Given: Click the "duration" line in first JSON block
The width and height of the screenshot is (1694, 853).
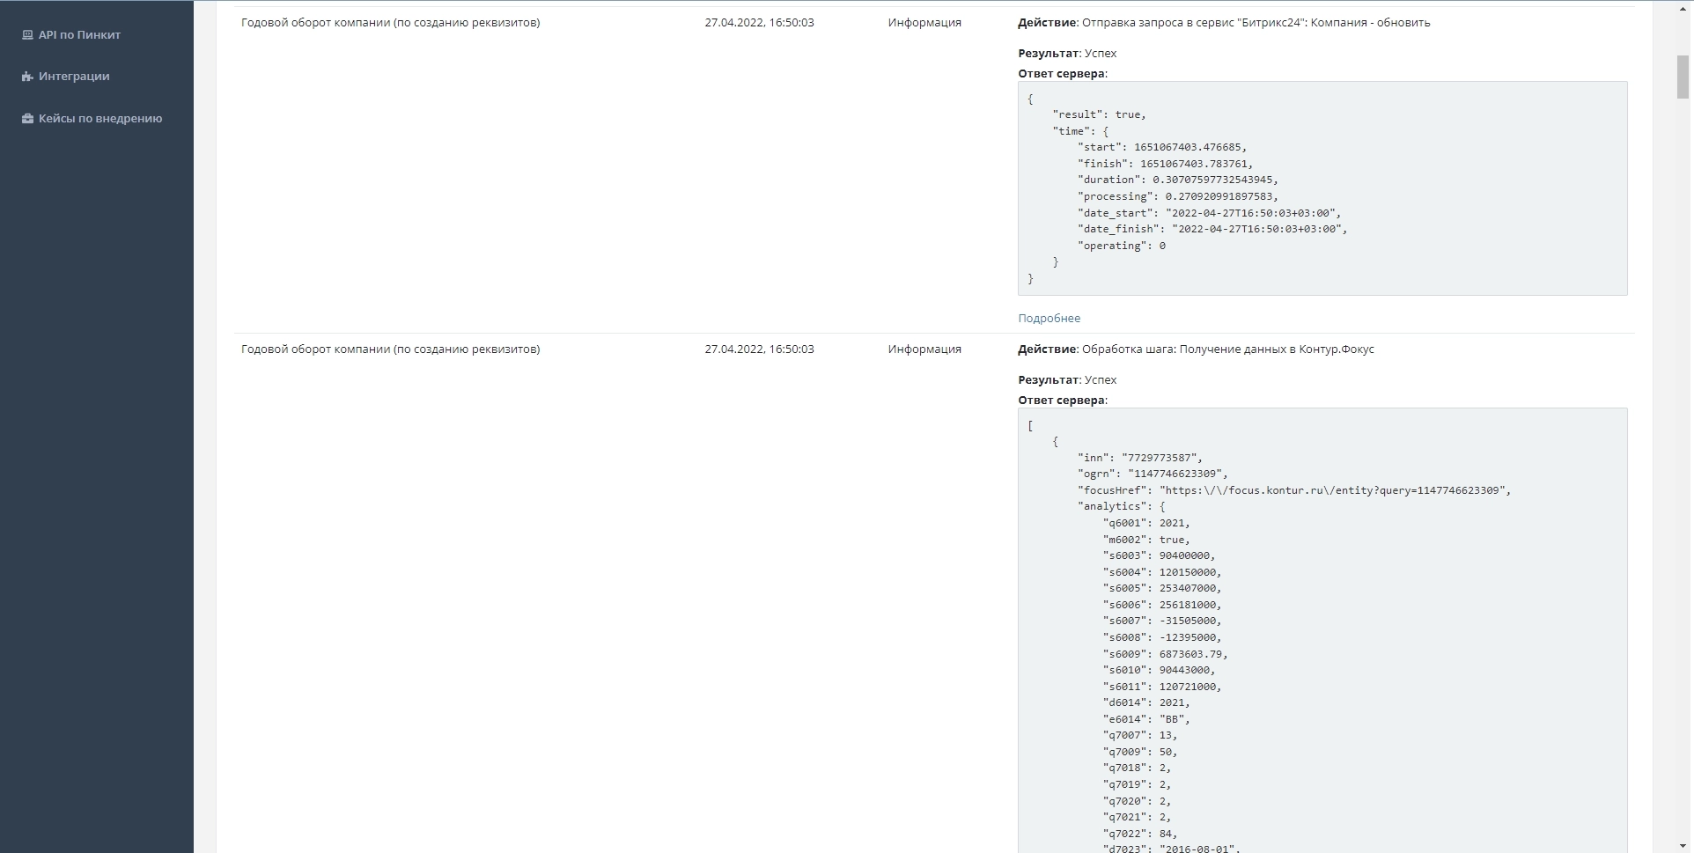Looking at the screenshot, I should [1177, 180].
